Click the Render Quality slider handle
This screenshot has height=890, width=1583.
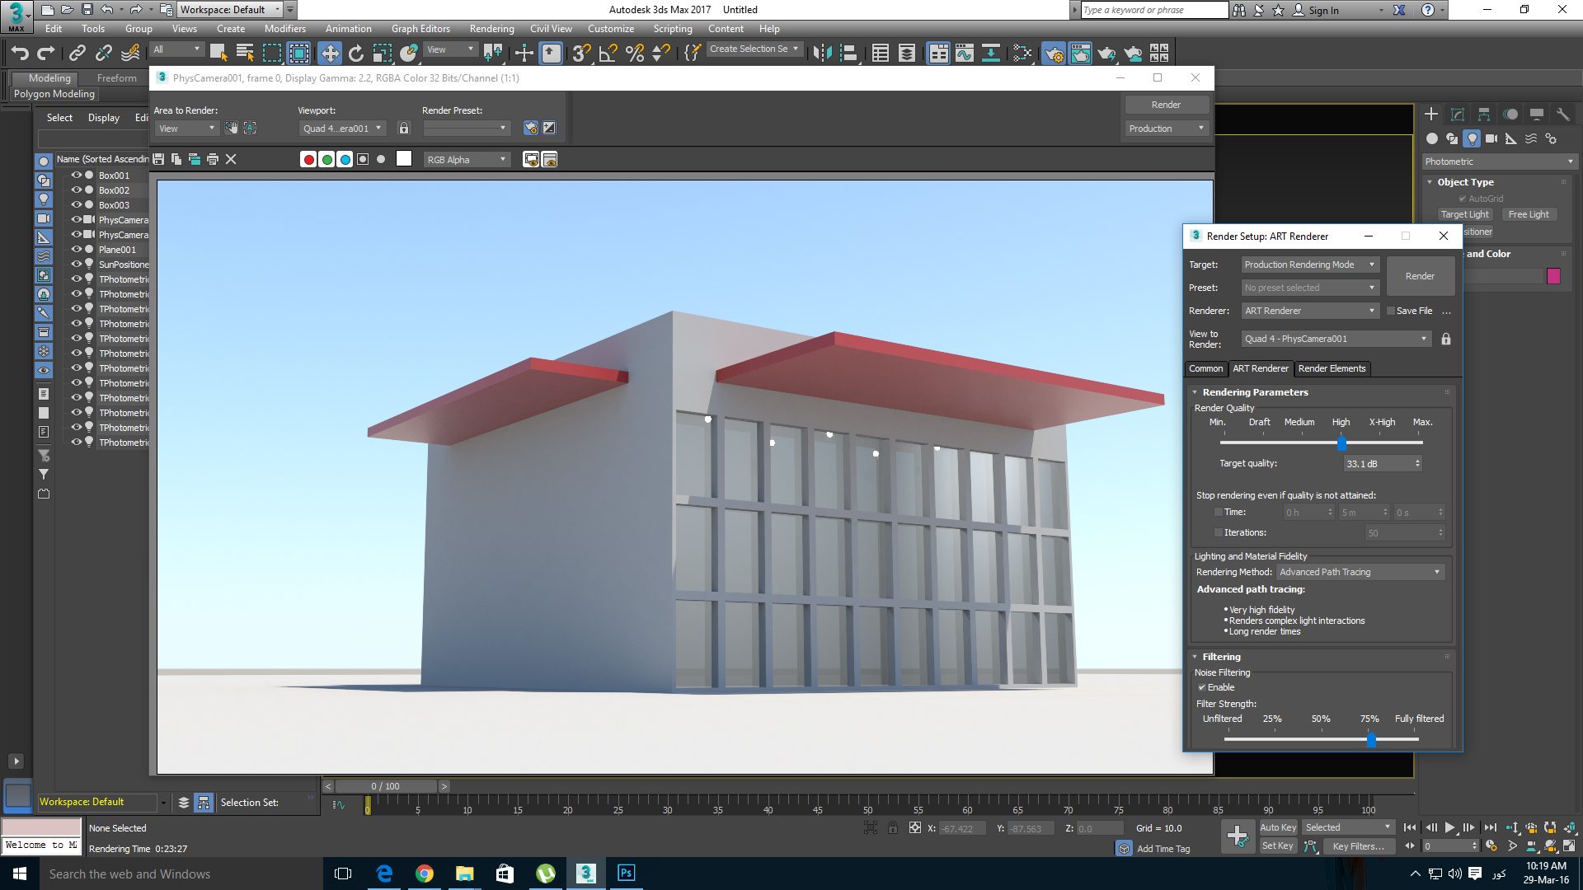[x=1341, y=443]
